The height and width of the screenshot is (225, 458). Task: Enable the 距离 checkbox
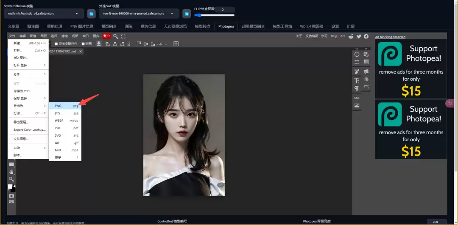click(83, 44)
